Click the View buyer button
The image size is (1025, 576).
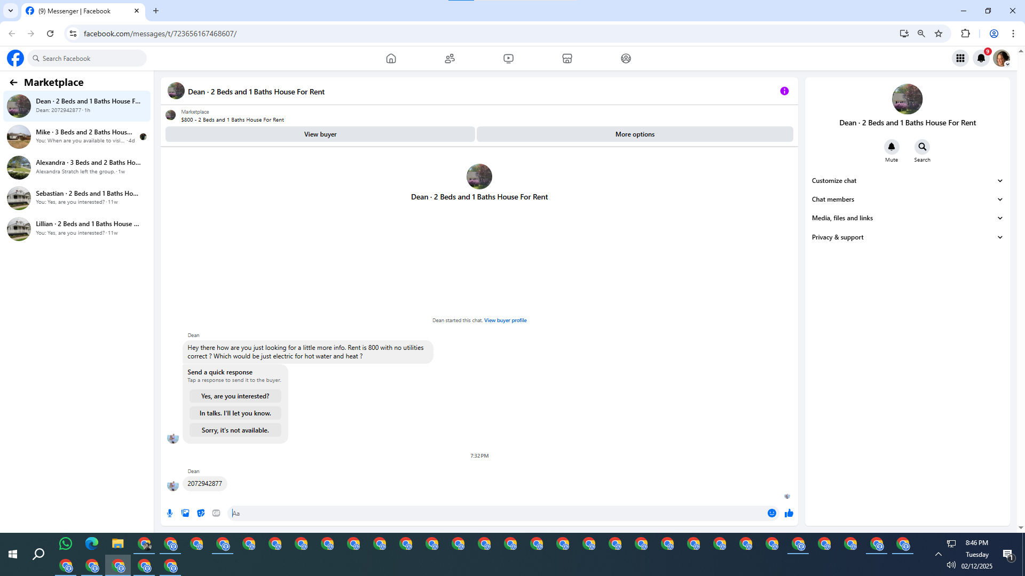320,134
